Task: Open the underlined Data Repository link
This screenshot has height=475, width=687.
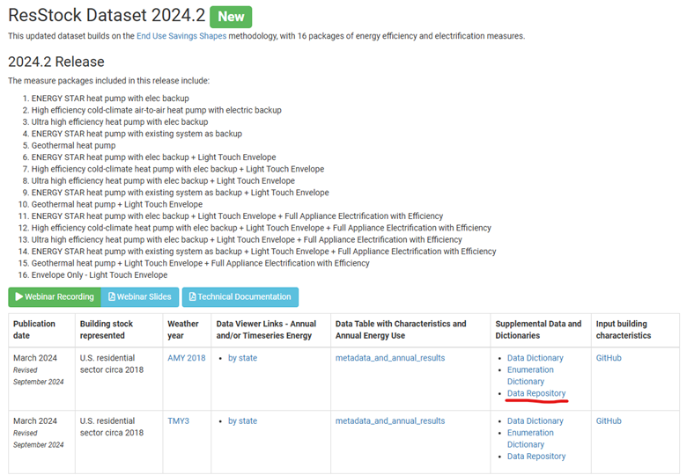Action: pyautogui.click(x=536, y=393)
